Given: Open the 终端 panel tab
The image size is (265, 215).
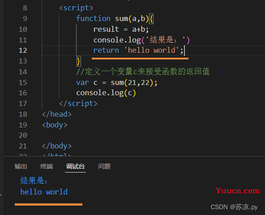Looking at the screenshot, I should point(47,166).
